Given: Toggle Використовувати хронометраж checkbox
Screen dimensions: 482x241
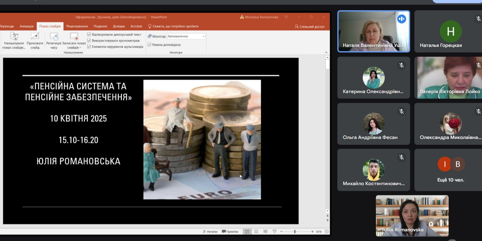Looking at the screenshot, I should pos(89,40).
